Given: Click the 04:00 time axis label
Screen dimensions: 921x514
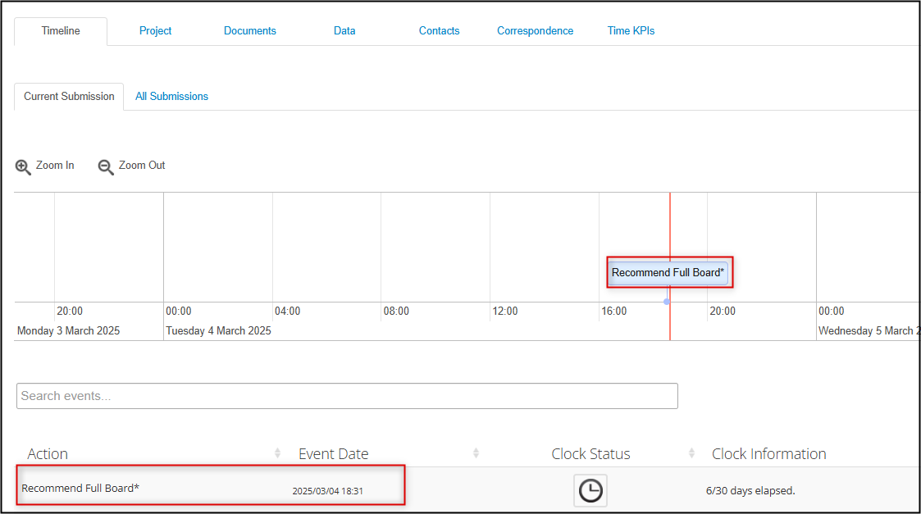Looking at the screenshot, I should [x=287, y=311].
